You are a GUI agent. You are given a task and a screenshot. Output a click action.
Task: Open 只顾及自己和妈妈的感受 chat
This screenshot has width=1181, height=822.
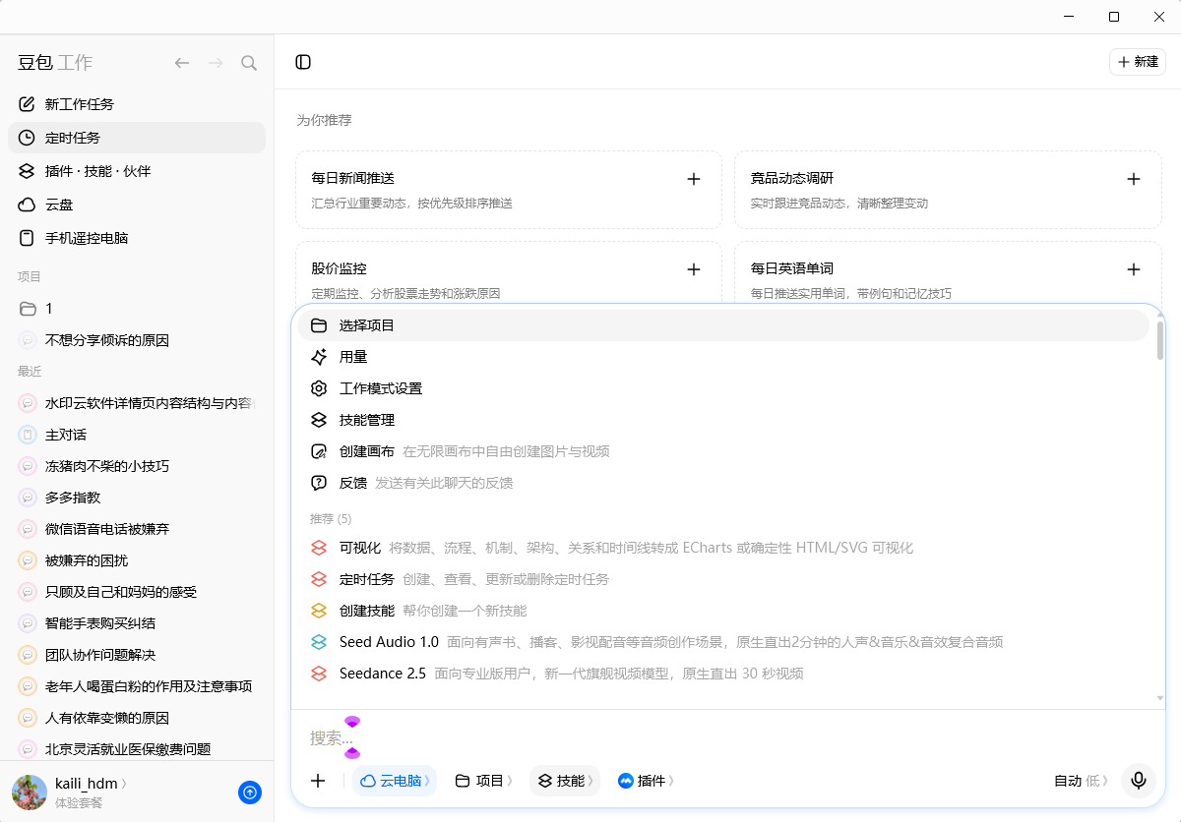137,592
